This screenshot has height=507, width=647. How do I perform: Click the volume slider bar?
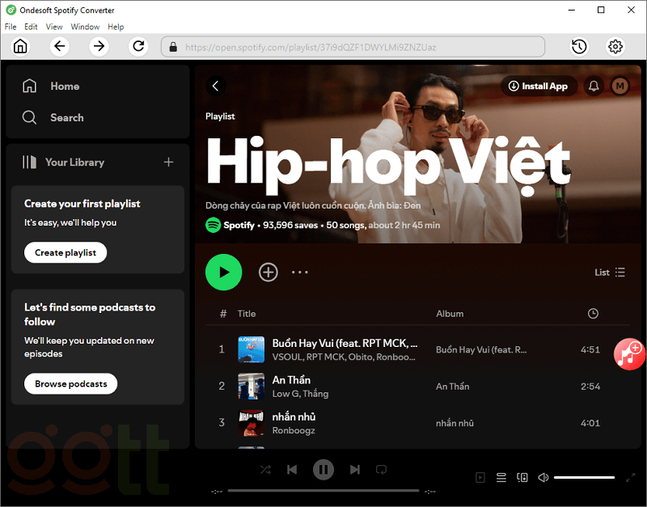point(584,477)
